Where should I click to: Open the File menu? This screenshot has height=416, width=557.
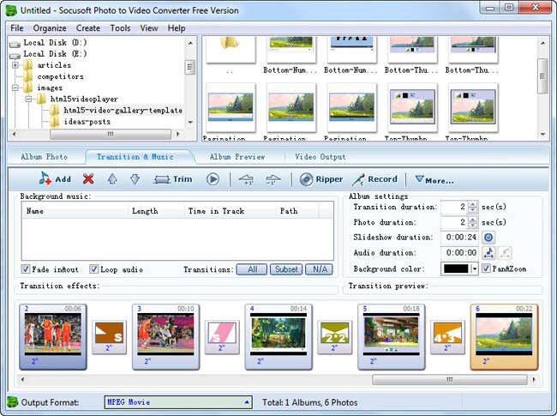[17, 28]
